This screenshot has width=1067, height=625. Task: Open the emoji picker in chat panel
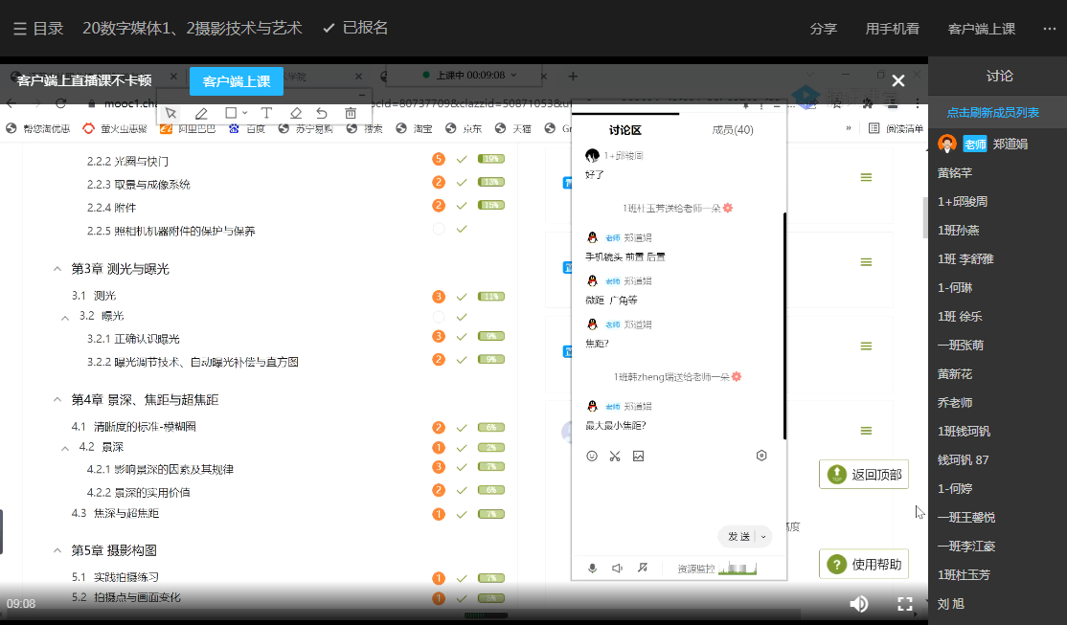point(592,456)
